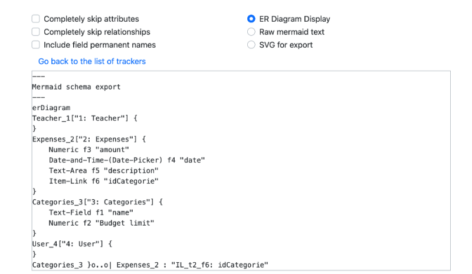
Task: Click the Text-Area f5 "description" line
Action: click(x=104, y=171)
